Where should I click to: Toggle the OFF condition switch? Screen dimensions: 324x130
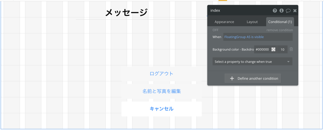pos(215,30)
